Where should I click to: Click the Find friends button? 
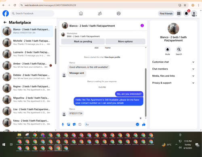(166, 13)
